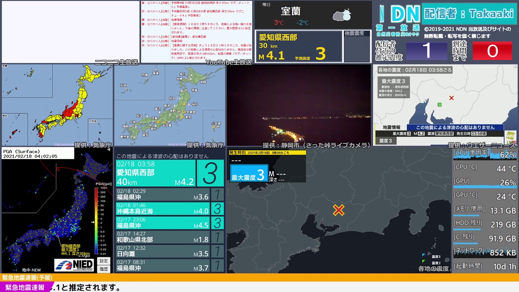The width and height of the screenshot is (519, 292).
Task: Click the yellow-red X epicenter marker on dark map
Action: point(339,210)
